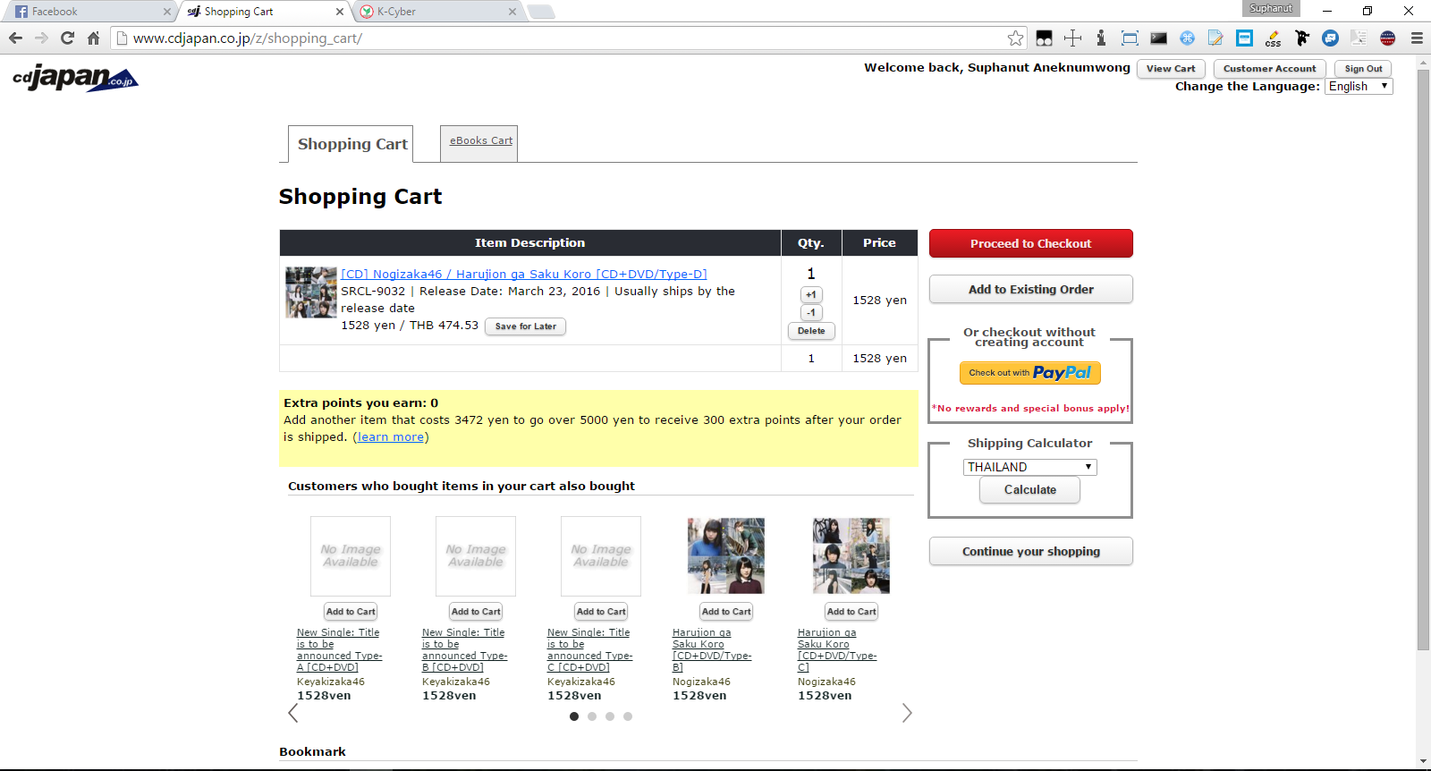Screen dimensions: 1431x771
Task: Click the browser forward arrow
Action: (41, 38)
